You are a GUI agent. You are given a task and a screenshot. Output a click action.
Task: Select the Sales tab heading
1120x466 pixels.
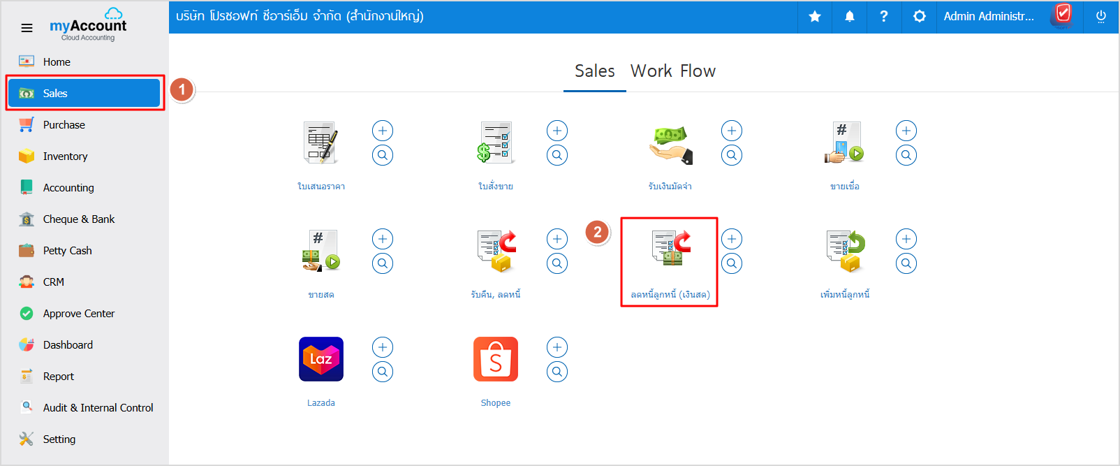click(x=594, y=71)
